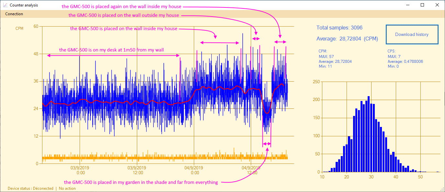This screenshot has width=445, height=192.
Task: Click the 03/9/2019 0:00 time axis label
Action: pyautogui.click(x=80, y=170)
